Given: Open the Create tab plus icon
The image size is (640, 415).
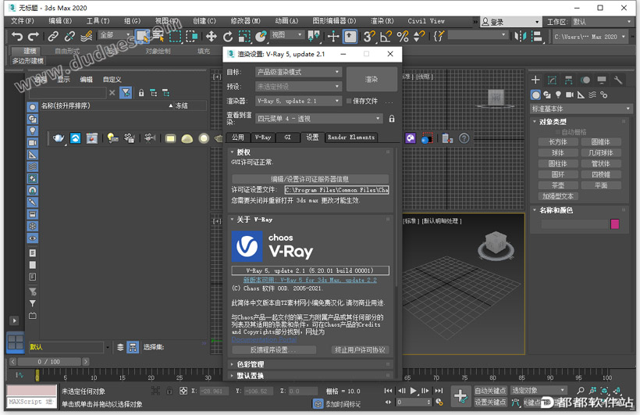Looking at the screenshot, I should click(x=535, y=80).
